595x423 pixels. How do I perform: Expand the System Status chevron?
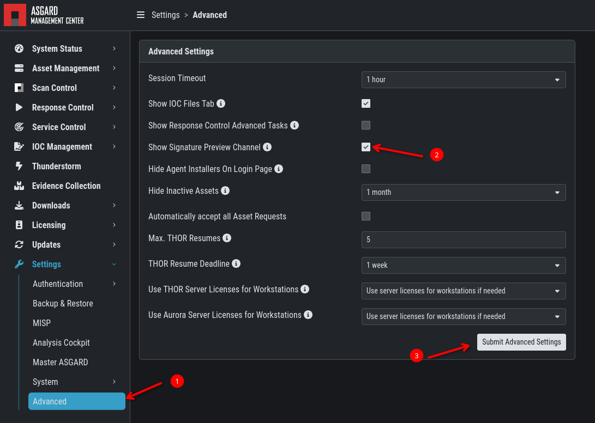[x=114, y=48]
